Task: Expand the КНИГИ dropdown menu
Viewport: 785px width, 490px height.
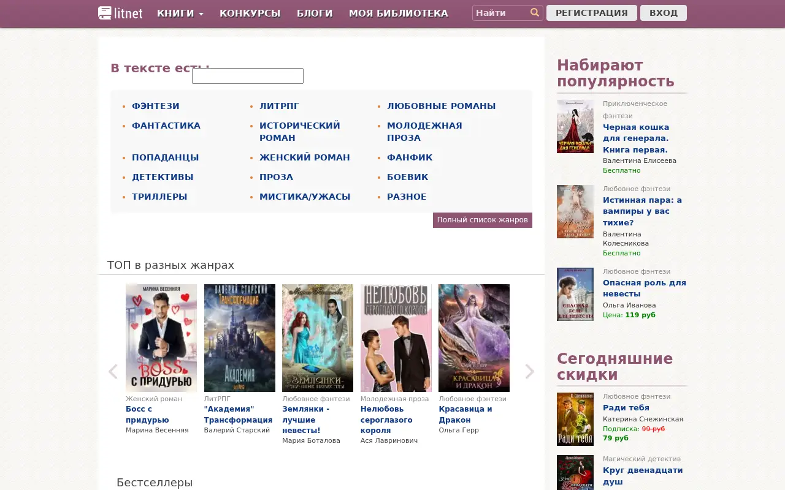Action: 180,13
